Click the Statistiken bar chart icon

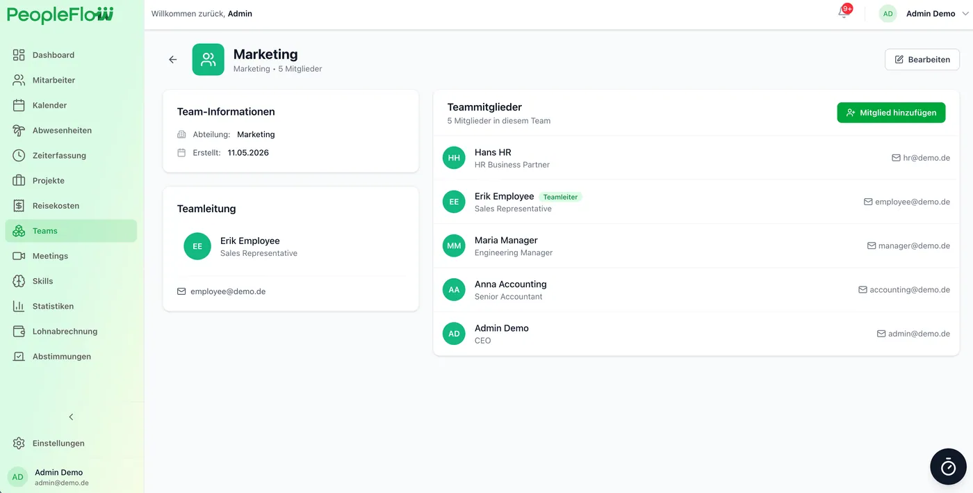pos(19,306)
